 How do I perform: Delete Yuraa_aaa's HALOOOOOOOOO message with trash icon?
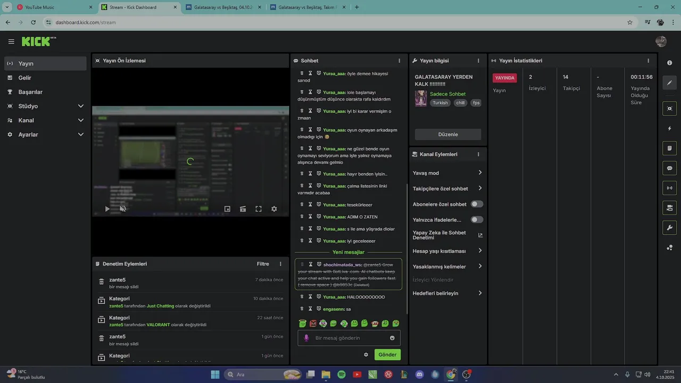click(x=302, y=297)
